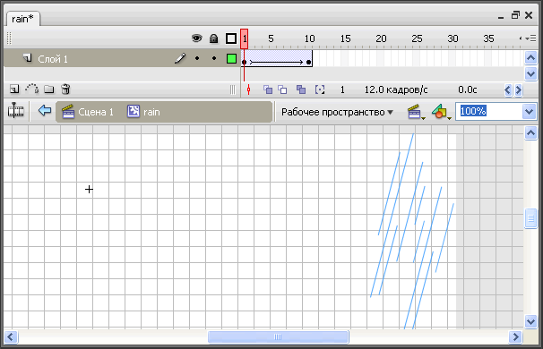This screenshot has width=543, height=349.
Task: Toggle lock all layers padlock icon
Action: (214, 38)
